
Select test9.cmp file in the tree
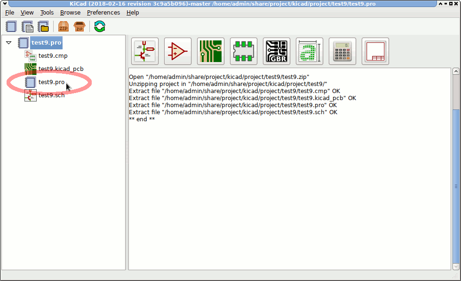(53, 56)
